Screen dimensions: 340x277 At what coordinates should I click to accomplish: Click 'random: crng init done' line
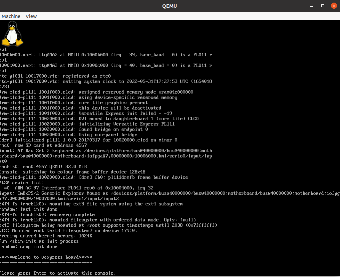(29, 247)
